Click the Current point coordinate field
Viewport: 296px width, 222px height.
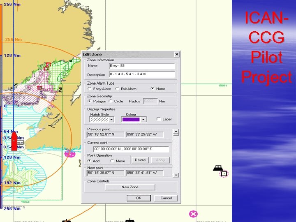[131, 149]
